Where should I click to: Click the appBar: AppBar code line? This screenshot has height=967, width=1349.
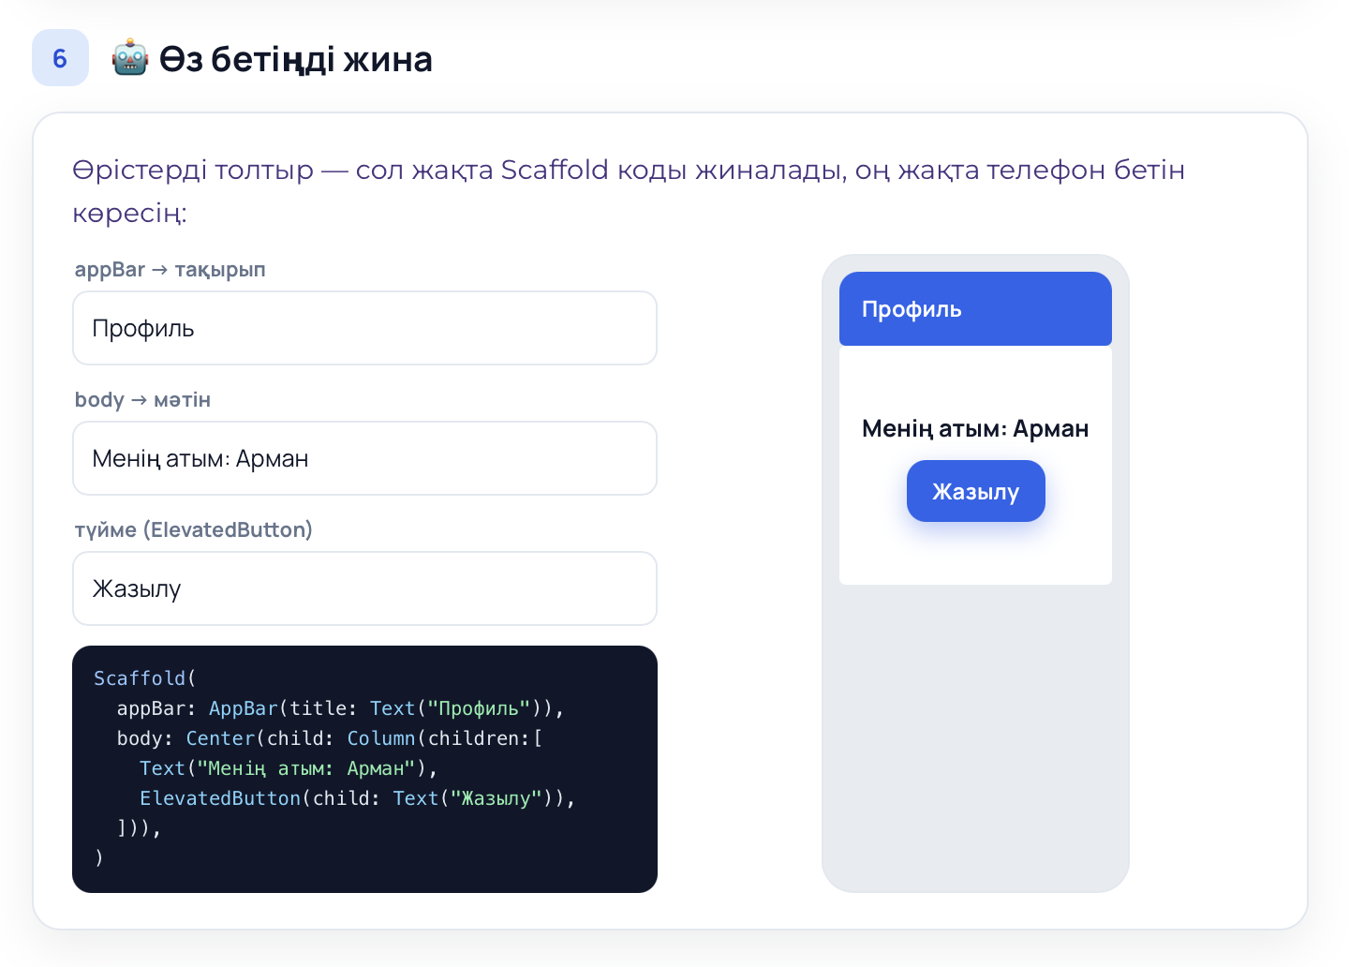(x=340, y=708)
